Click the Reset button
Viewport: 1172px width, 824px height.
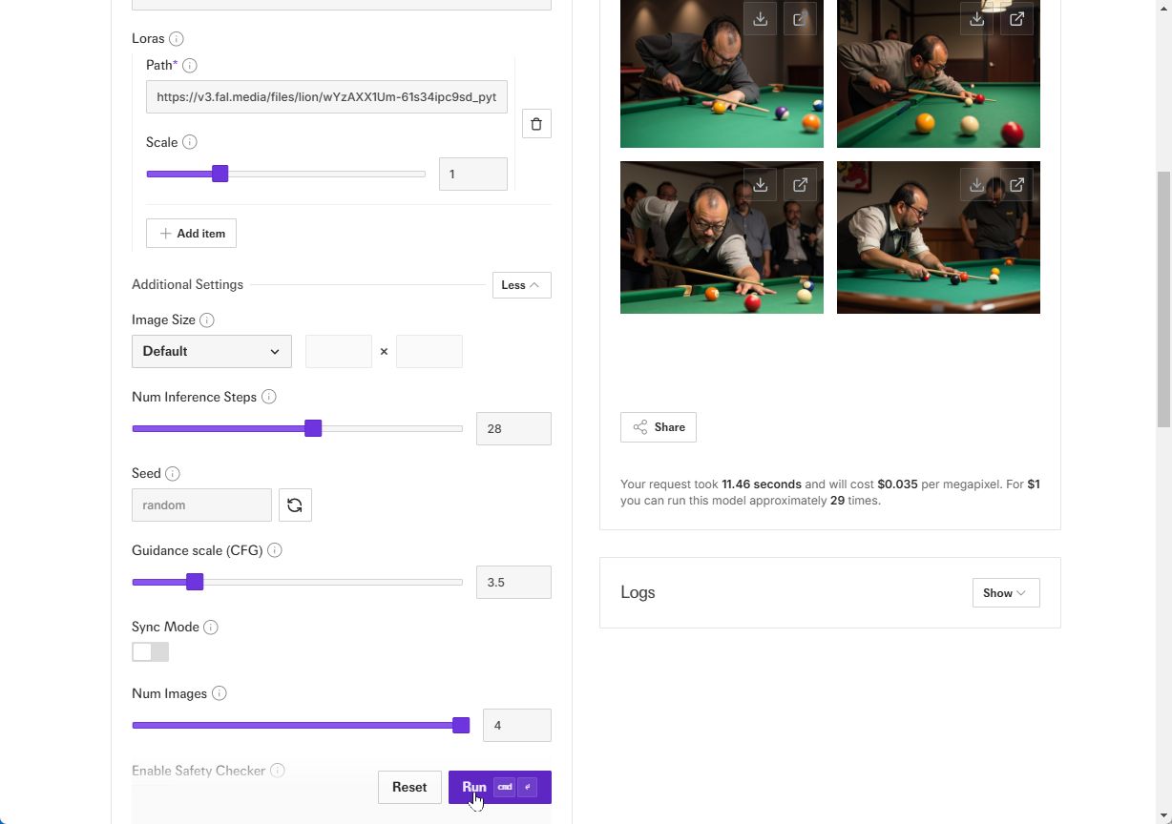pos(409,788)
